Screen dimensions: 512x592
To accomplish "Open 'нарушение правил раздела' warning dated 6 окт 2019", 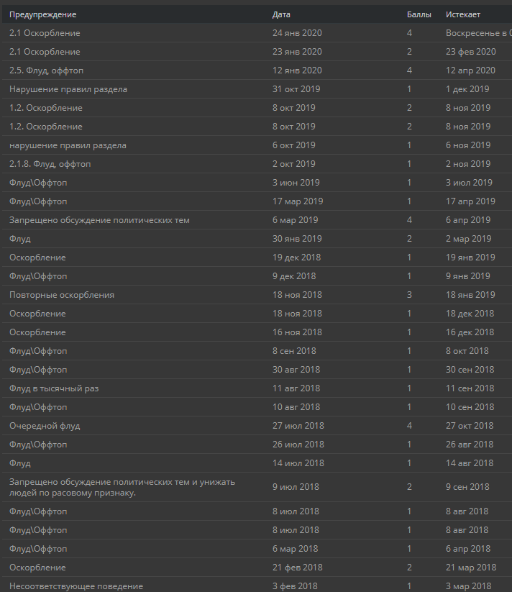I will click(68, 145).
